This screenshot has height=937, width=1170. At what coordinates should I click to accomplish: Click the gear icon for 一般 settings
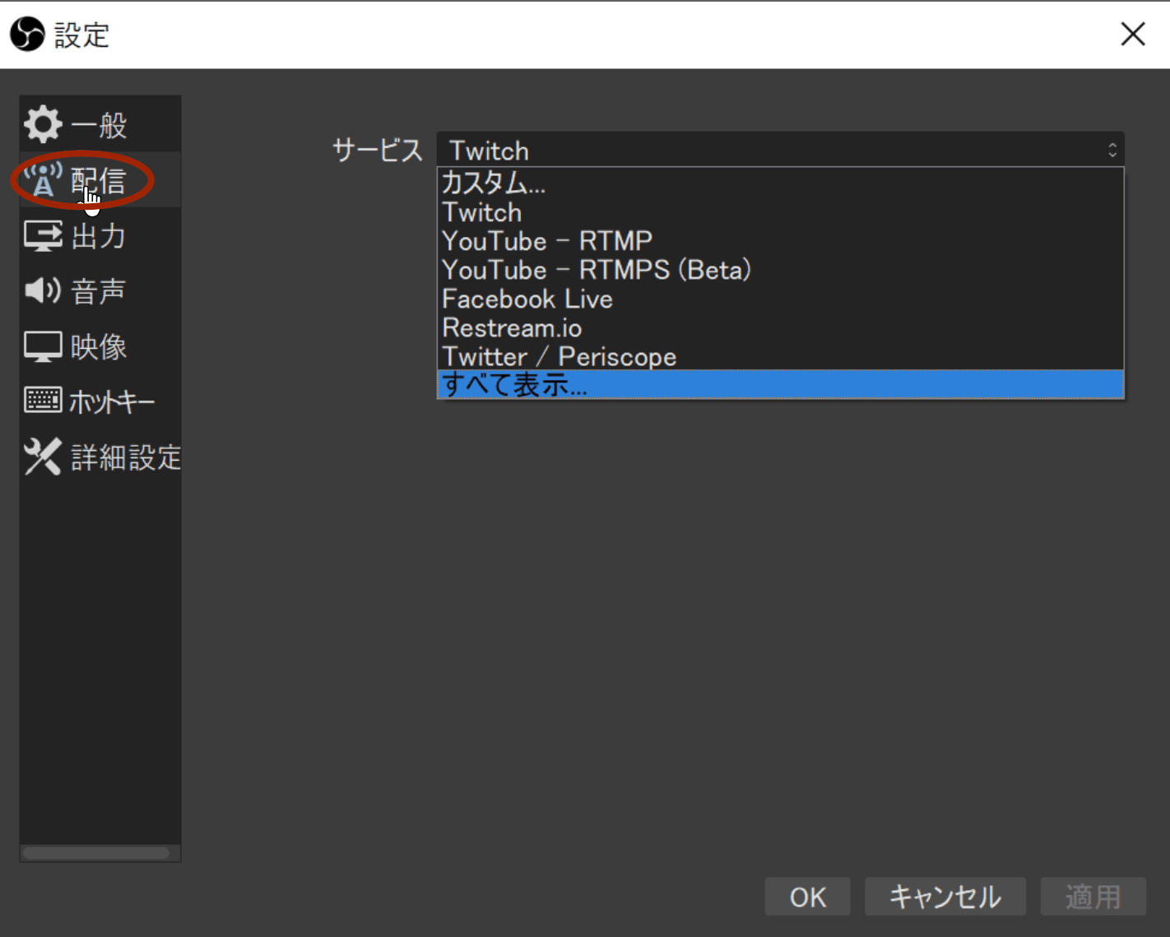(x=43, y=124)
